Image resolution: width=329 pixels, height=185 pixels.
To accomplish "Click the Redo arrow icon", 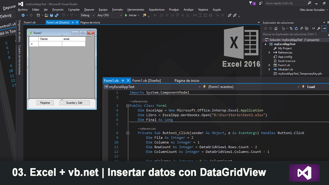I will pos(72,15).
